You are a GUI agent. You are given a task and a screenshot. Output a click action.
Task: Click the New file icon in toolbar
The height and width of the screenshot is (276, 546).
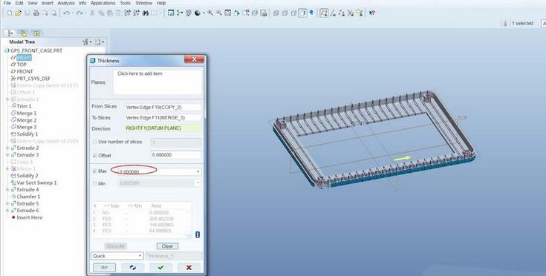(10, 13)
